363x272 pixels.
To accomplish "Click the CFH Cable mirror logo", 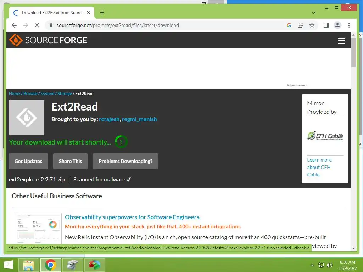I will [x=325, y=136].
